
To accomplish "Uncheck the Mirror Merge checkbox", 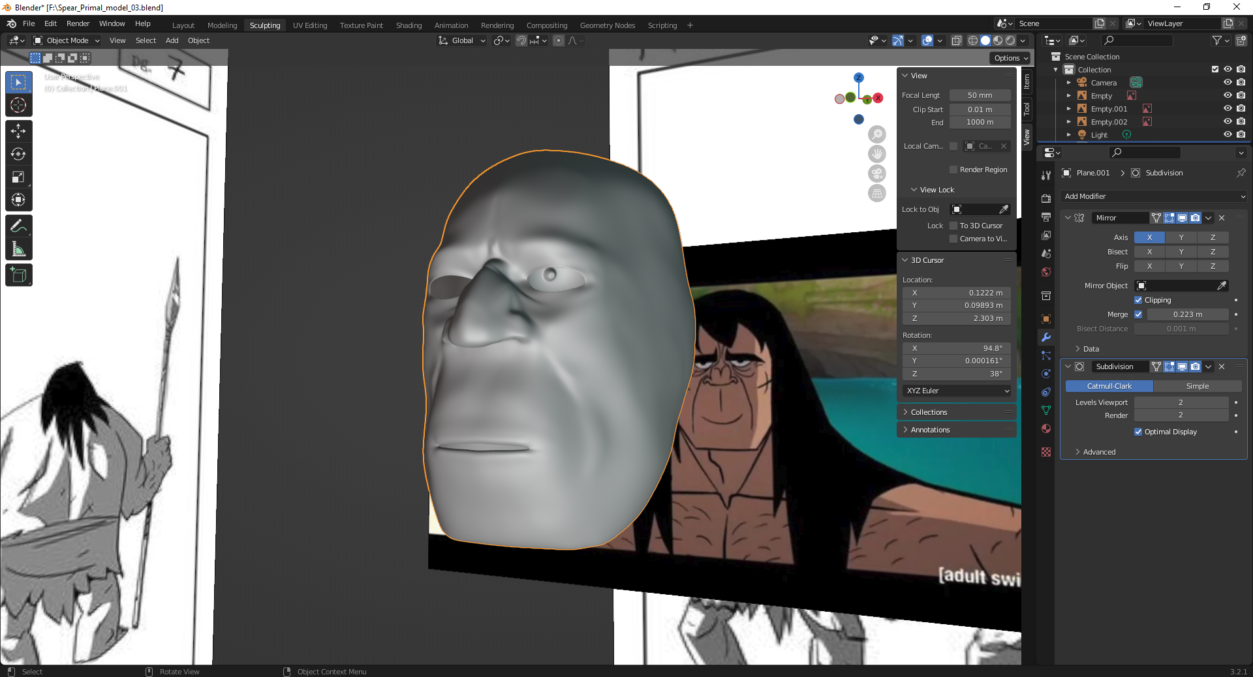I will 1138,314.
